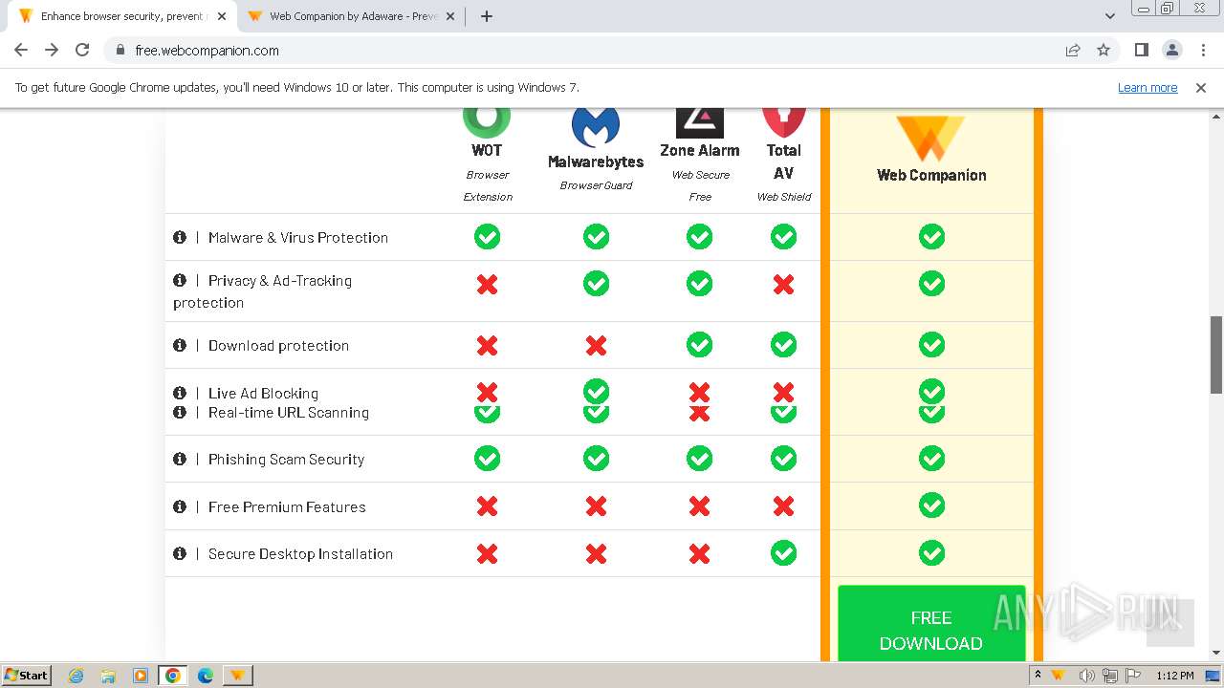This screenshot has width=1224, height=688.
Task: Click the info icon beside Secure Desktop Installation
Action: pos(180,553)
